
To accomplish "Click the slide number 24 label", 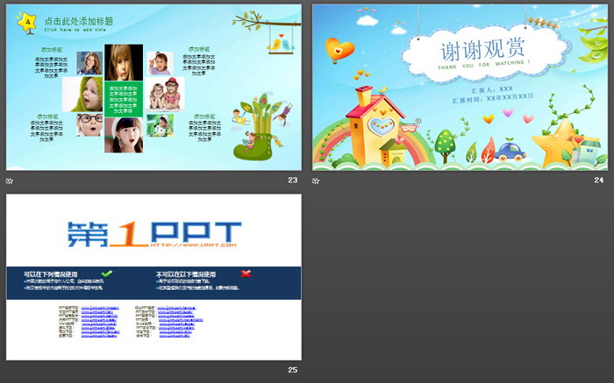I will 599,180.
